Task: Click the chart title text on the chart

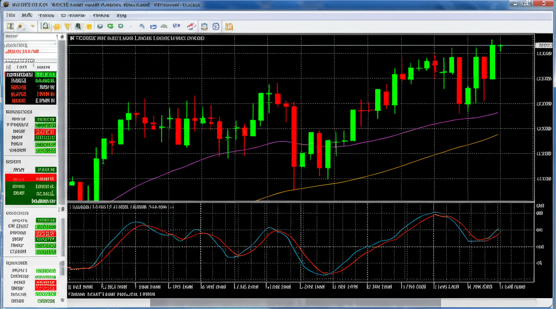Action: click(x=137, y=38)
